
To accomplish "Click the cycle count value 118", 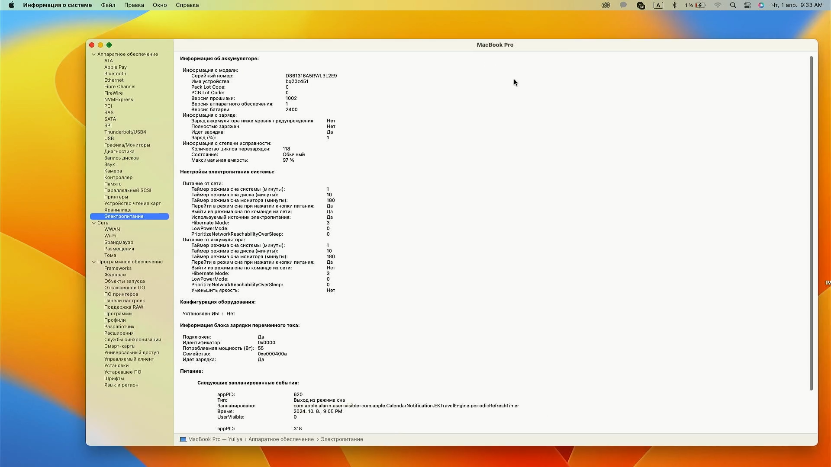I will [287, 149].
